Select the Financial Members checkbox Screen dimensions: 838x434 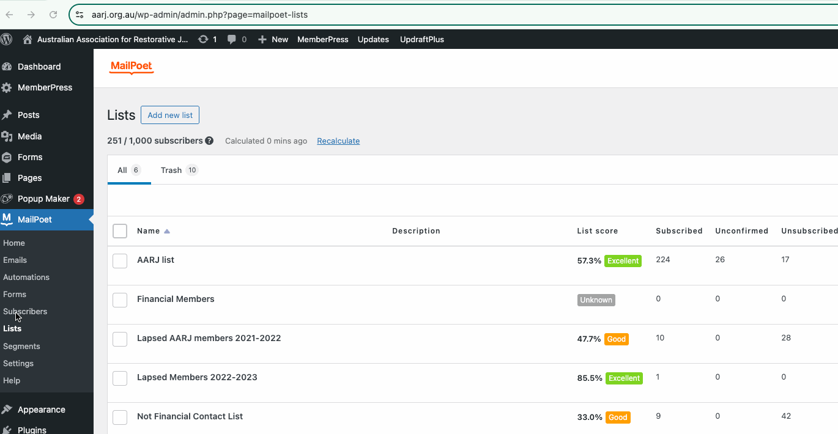click(x=120, y=300)
